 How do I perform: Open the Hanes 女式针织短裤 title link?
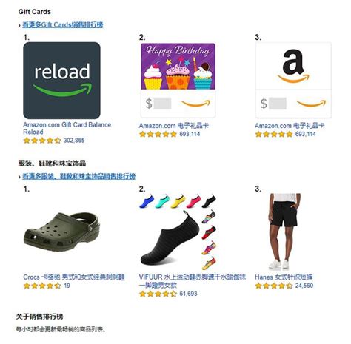(284, 277)
